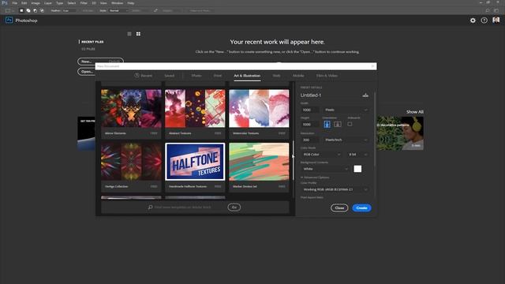Choose the Add to selection icon
The width and height of the screenshot is (505, 284).
click(28, 10)
